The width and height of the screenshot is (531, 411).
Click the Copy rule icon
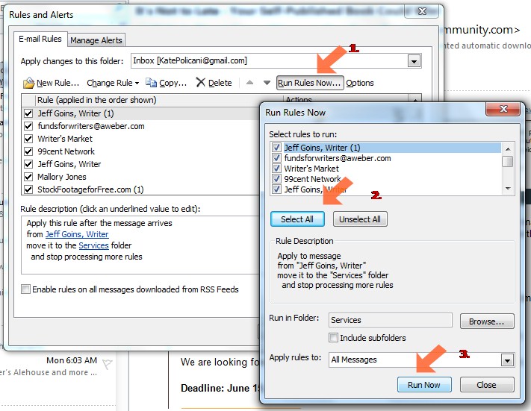click(151, 83)
